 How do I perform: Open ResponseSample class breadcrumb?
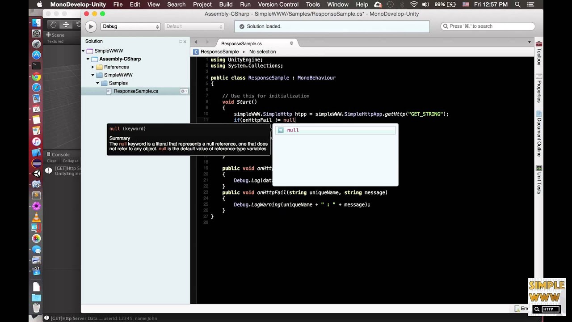(x=216, y=52)
